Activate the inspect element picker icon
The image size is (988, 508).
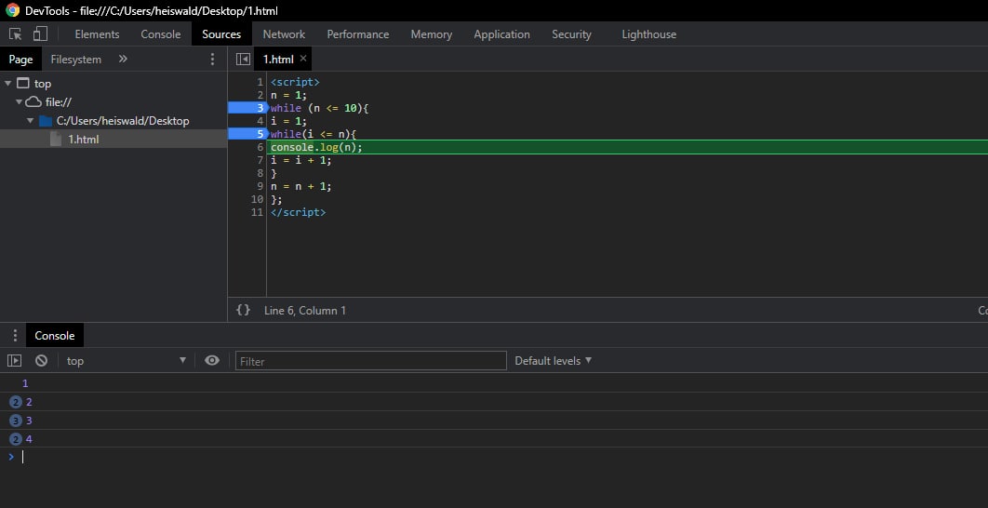(15, 34)
